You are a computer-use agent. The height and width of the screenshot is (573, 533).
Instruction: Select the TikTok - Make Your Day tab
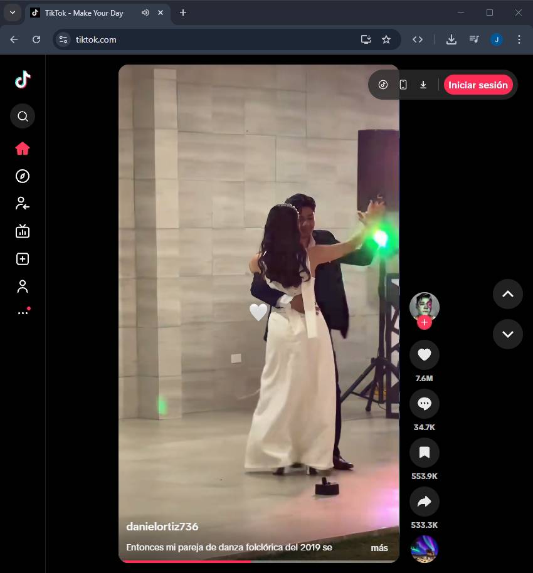[x=84, y=13]
